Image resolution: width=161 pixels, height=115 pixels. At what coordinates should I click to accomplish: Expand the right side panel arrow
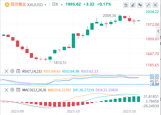pyautogui.click(x=158, y=31)
